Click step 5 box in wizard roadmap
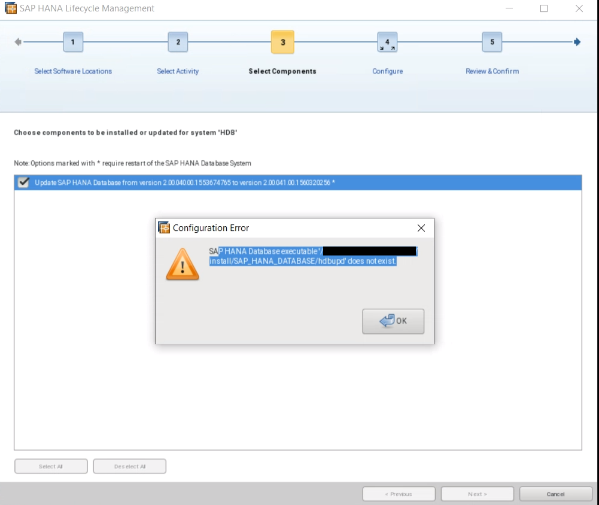This screenshot has height=505, width=599. pos(492,42)
